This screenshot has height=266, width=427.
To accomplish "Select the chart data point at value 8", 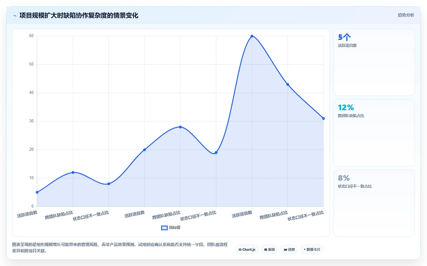I will (x=108, y=184).
